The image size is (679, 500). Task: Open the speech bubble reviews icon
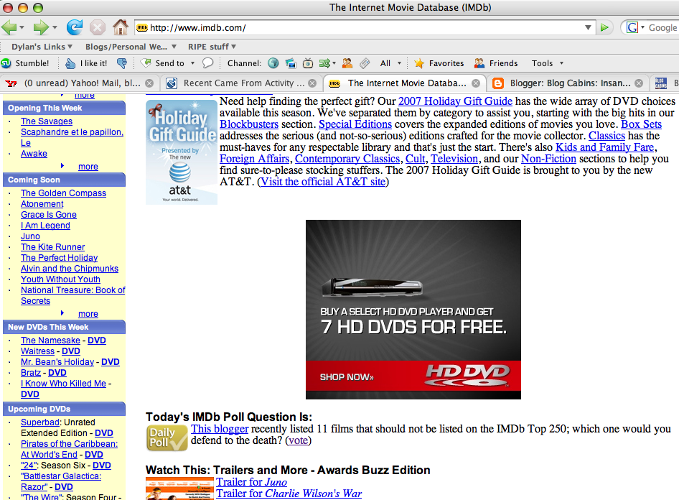[208, 63]
